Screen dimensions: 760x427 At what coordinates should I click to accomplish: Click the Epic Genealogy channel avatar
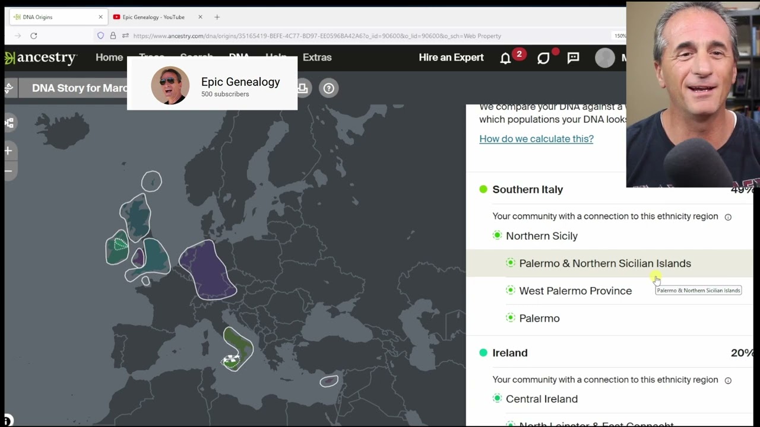point(170,85)
